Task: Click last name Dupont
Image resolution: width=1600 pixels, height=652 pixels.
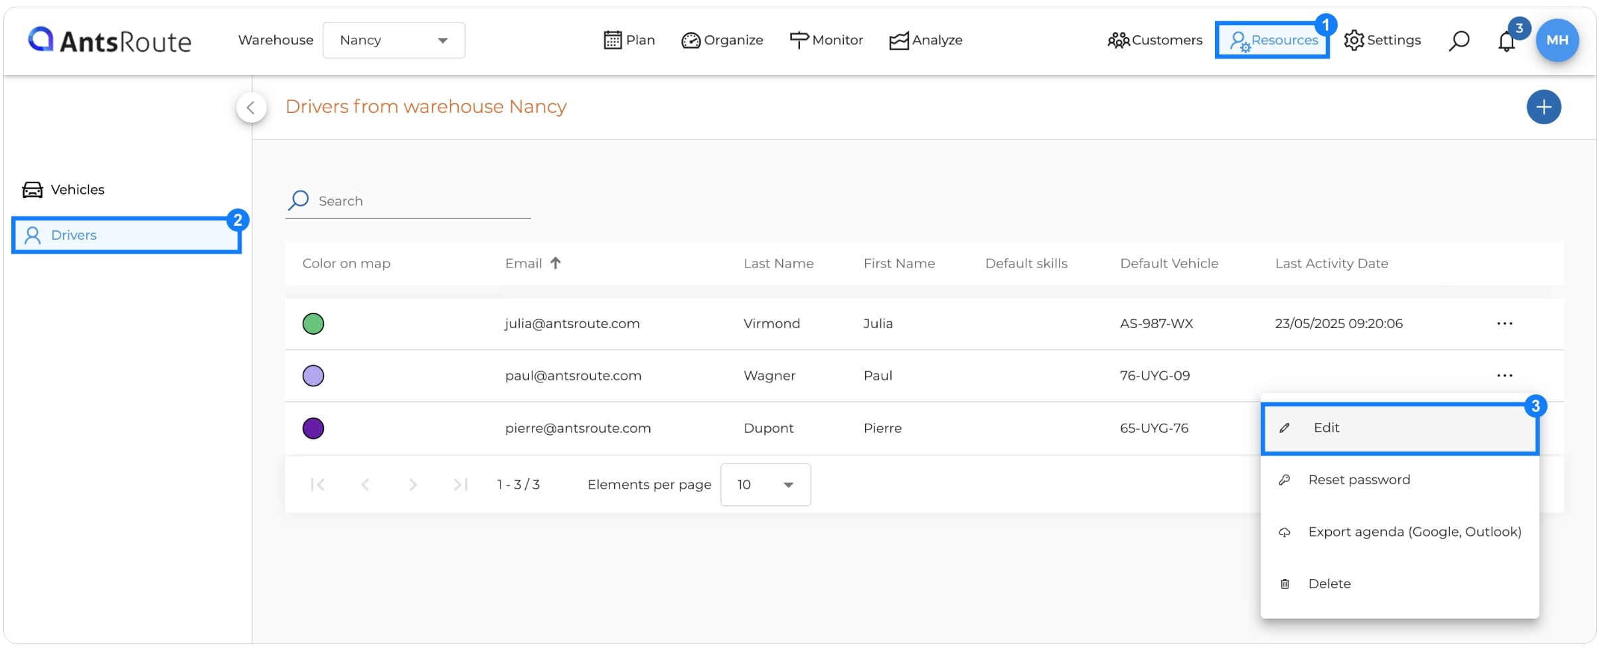Action: coord(768,428)
